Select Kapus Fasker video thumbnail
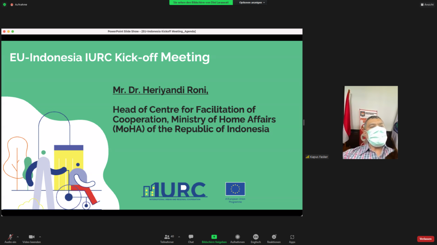Viewport: 437px width, 245px height. [x=371, y=122]
